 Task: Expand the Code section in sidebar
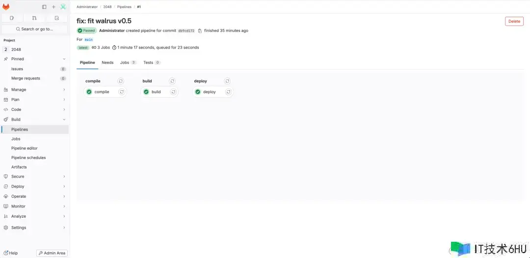[x=64, y=109]
